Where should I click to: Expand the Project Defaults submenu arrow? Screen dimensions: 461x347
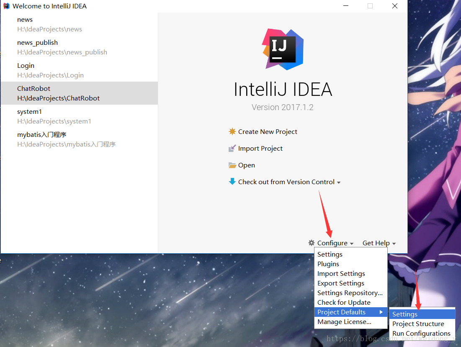[381, 312]
